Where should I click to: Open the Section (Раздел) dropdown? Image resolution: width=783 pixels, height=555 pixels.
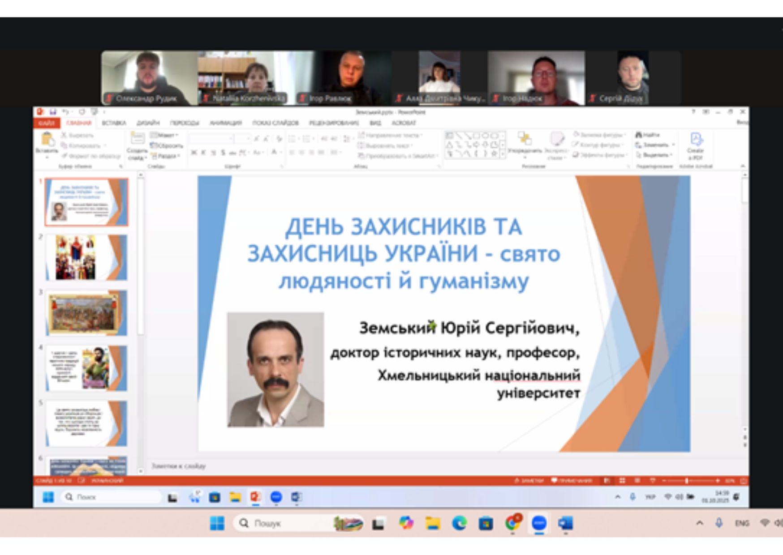[x=165, y=156]
